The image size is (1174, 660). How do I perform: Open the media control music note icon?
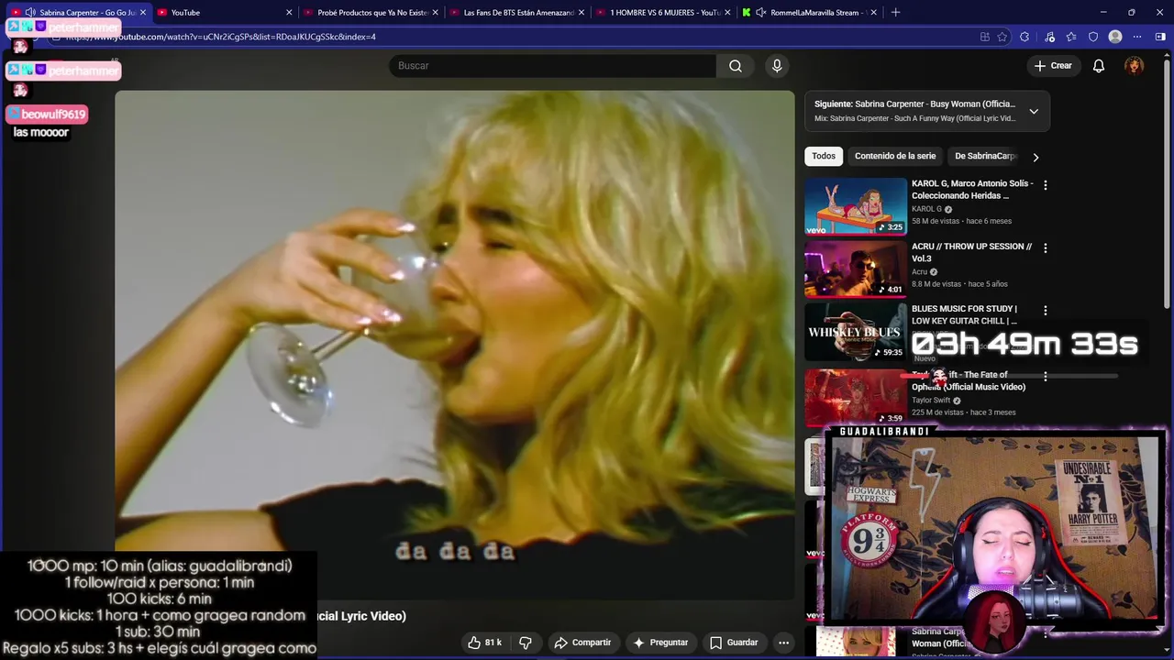pos(1049,37)
